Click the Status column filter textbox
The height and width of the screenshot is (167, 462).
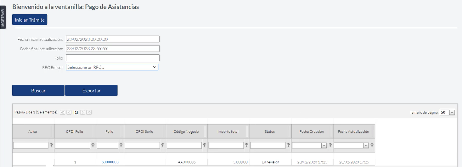(268, 145)
